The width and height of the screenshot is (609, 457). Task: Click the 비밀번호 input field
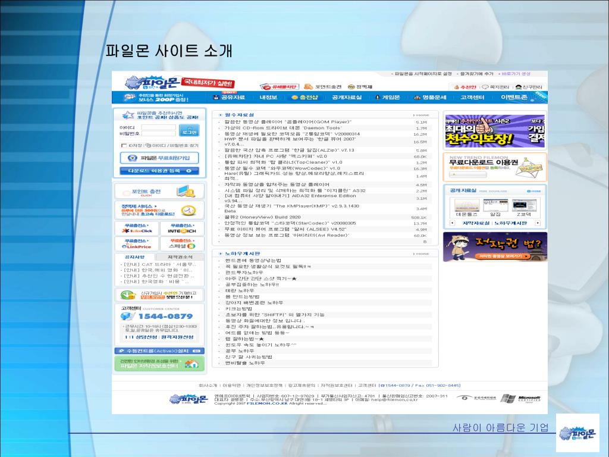[x=158, y=133]
